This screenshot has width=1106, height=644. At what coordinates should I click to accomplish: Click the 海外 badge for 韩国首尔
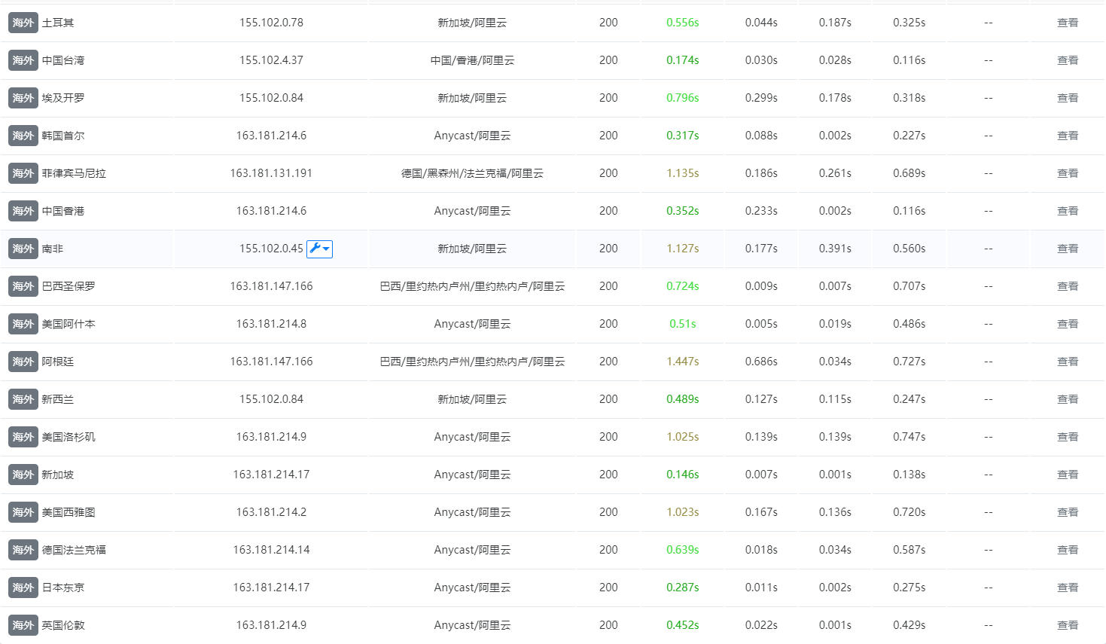pos(23,136)
